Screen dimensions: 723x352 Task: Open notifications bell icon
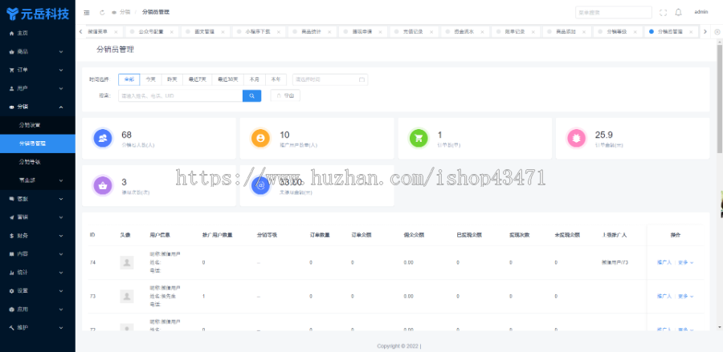point(678,12)
